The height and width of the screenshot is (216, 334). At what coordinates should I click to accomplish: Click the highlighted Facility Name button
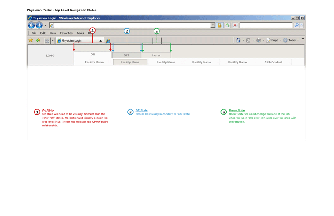130,62
